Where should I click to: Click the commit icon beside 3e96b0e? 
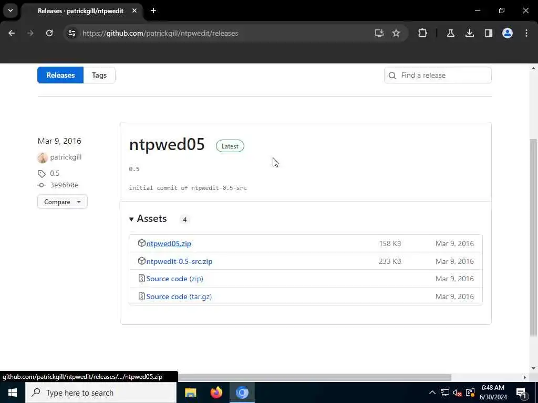(x=42, y=185)
